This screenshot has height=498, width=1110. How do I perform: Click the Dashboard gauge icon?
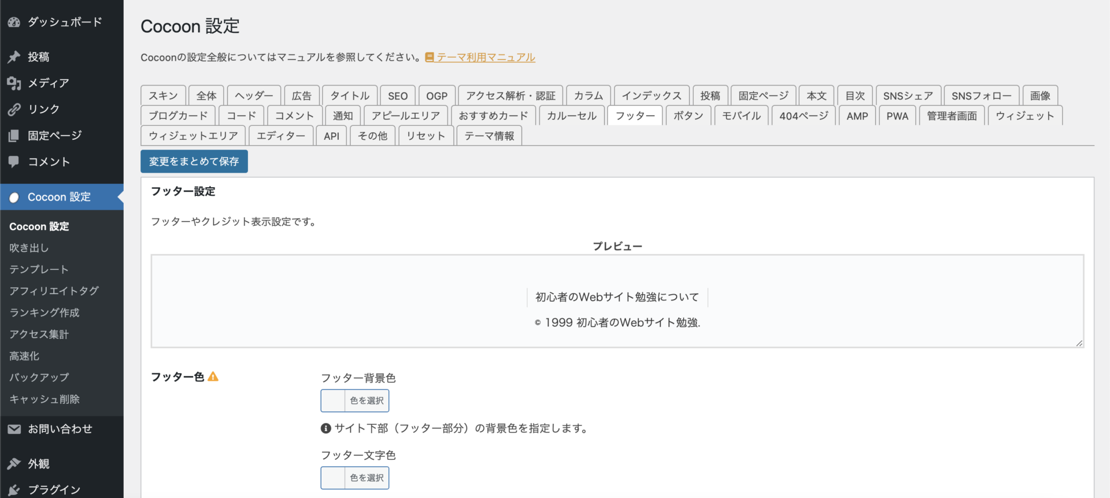14,22
